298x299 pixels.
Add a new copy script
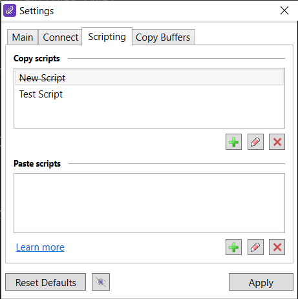pyautogui.click(x=233, y=141)
